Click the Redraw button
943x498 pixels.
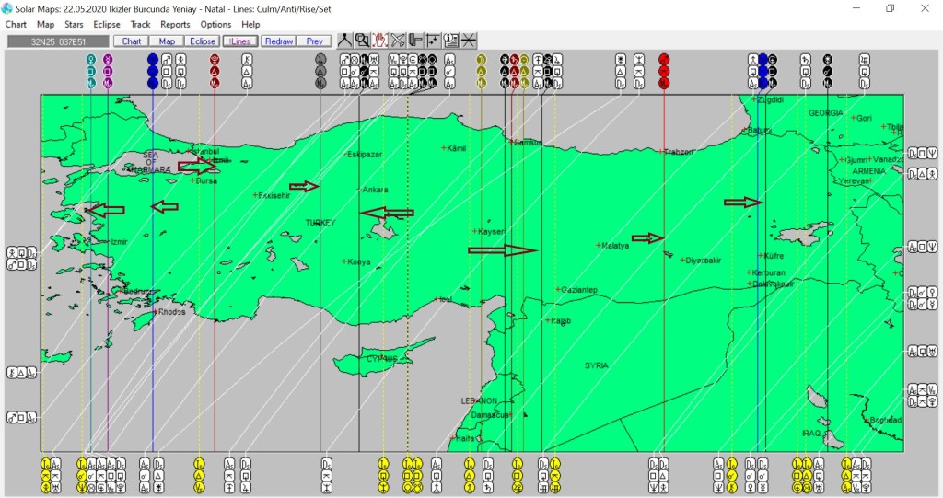coord(277,41)
